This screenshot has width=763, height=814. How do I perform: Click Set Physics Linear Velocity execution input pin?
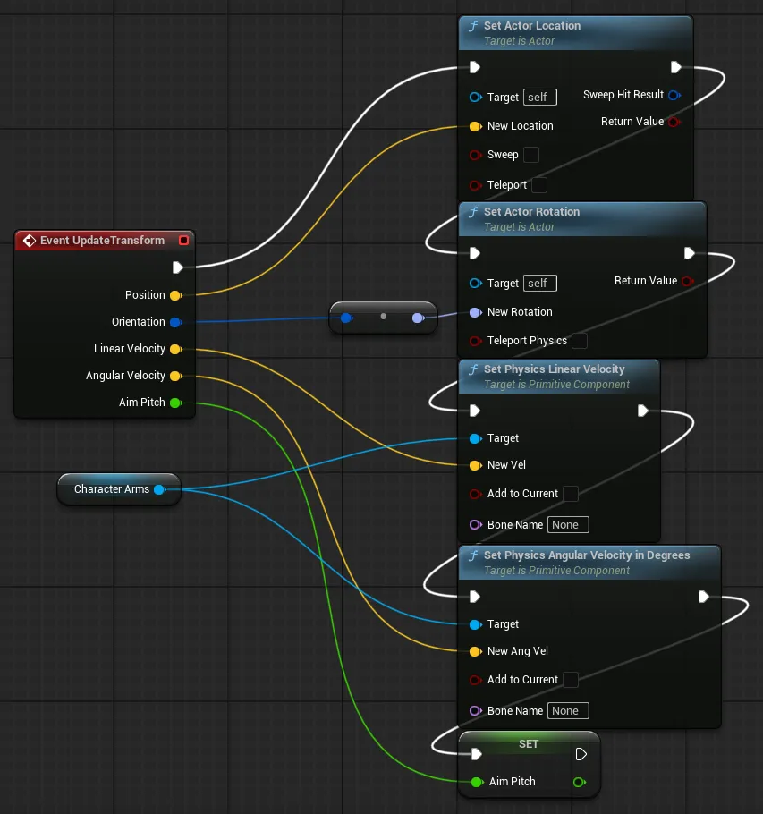pyautogui.click(x=474, y=411)
